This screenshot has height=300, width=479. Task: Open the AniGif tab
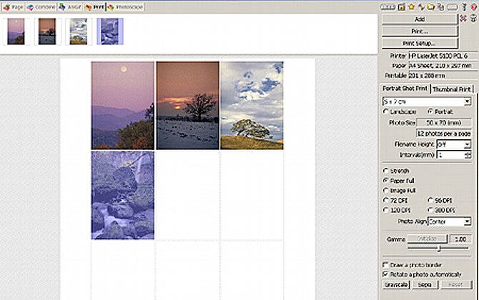pos(70,7)
